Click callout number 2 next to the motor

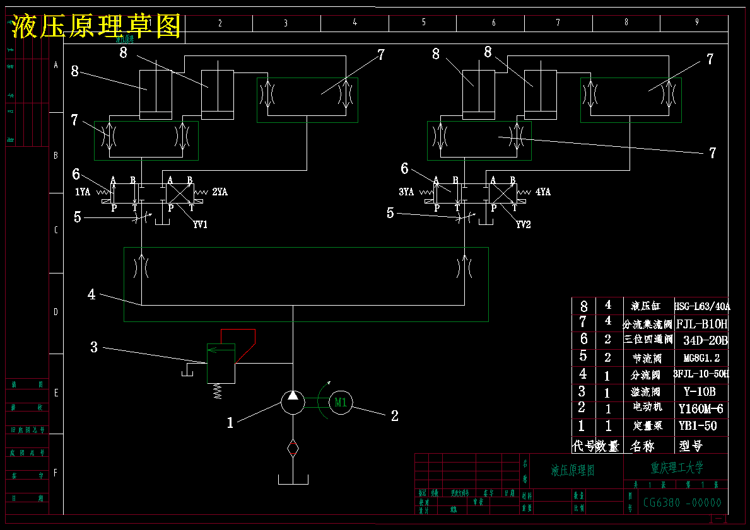[x=395, y=416]
